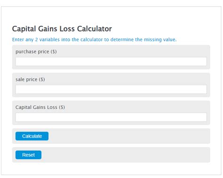Click the word 'calculator' in the instruction text
The width and height of the screenshot is (223, 178).
click(x=92, y=39)
